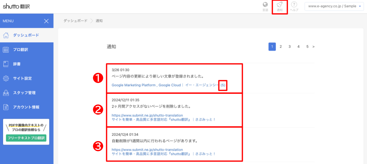This screenshot has width=367, height=164.
Task: Go to pagination page 5
Action: [307, 47]
